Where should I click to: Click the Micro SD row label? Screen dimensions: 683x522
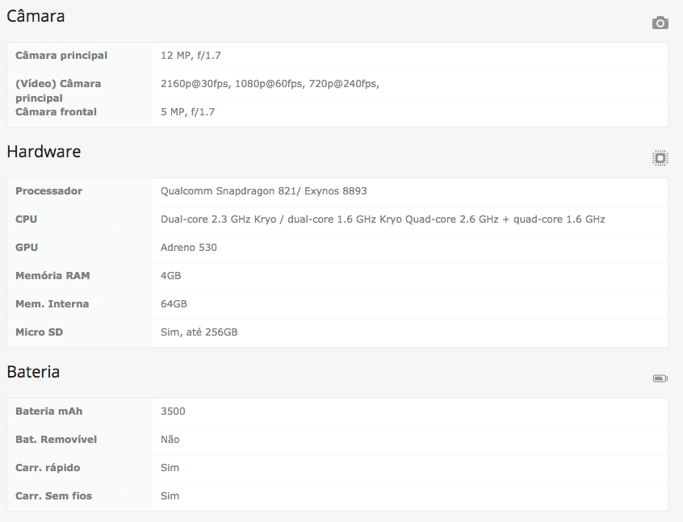click(39, 332)
